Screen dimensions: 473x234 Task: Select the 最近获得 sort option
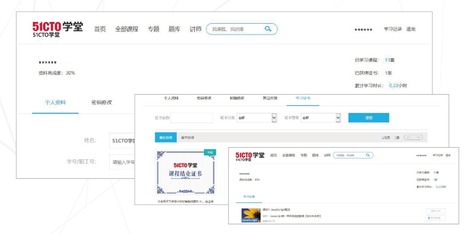click(x=166, y=138)
